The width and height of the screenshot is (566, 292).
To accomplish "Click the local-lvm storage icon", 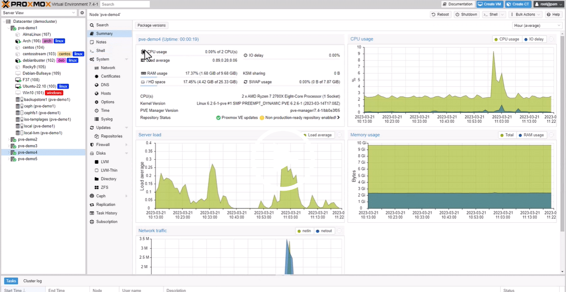I will (x=18, y=133).
